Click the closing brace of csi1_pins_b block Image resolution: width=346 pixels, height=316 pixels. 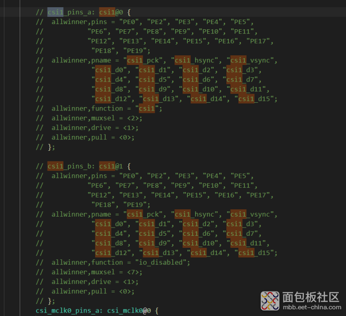[49, 301]
